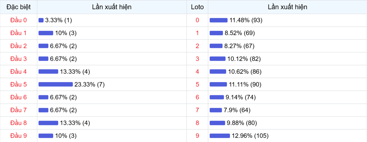
Task: Click the 23.33% bar for Đầu 5
Action: pos(56,85)
